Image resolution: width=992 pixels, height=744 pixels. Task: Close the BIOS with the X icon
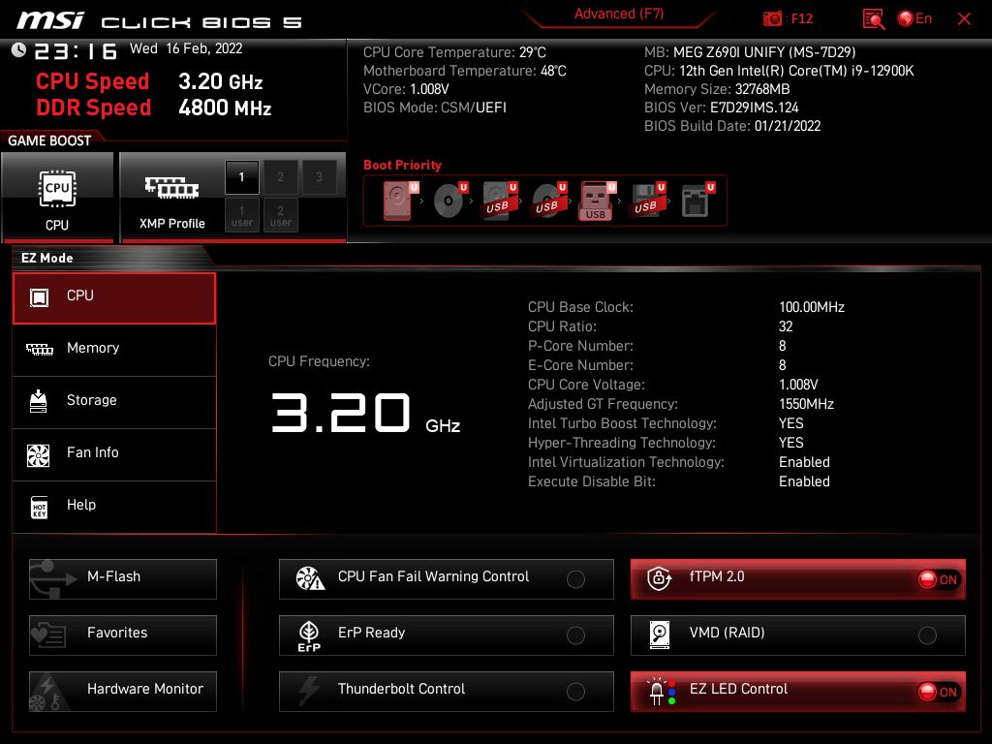point(964,19)
